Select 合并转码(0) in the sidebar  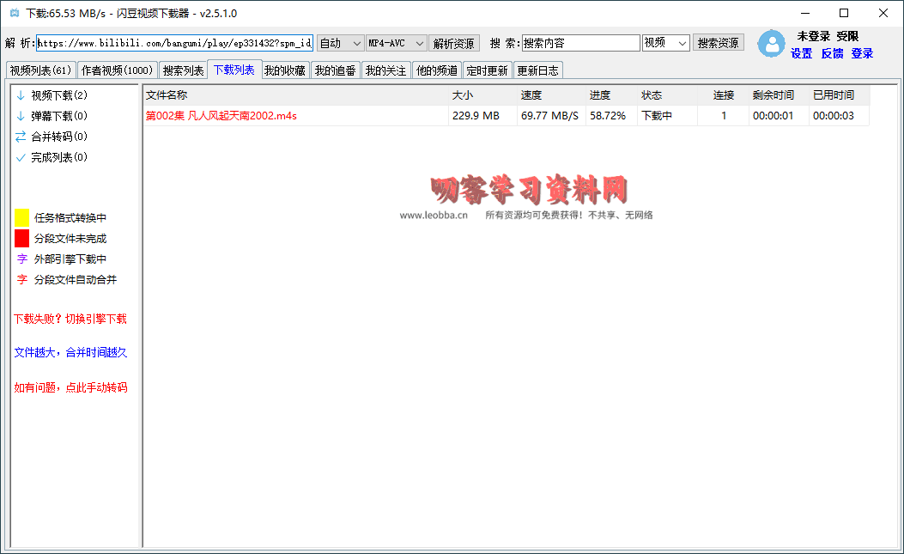pos(59,137)
